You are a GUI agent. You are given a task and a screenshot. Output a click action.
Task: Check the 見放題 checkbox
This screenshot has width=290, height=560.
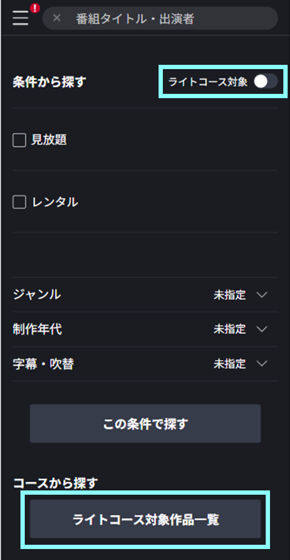(19, 140)
